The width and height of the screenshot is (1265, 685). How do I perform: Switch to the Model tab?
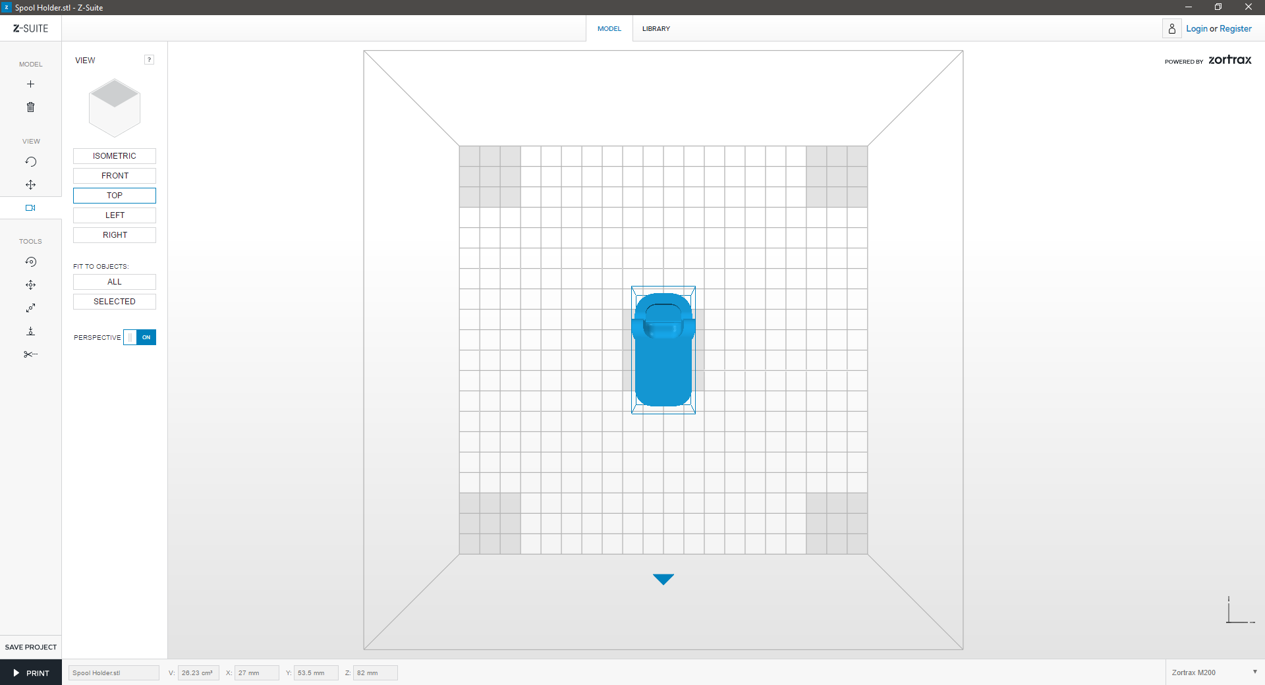click(609, 29)
